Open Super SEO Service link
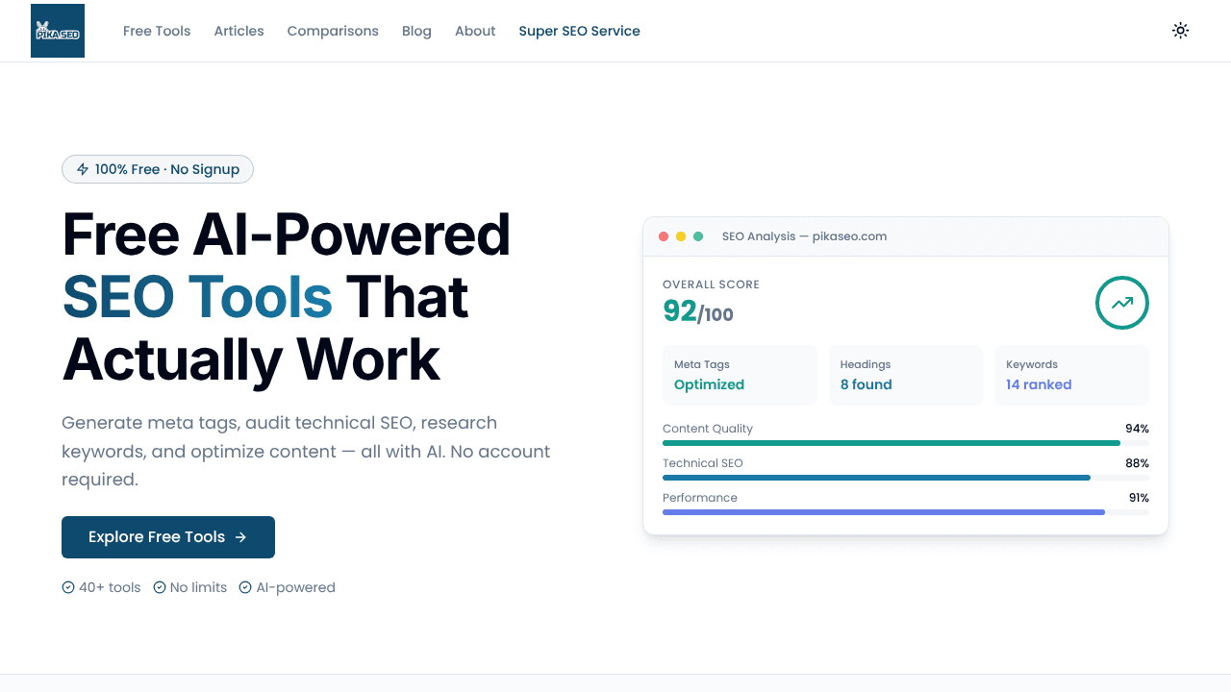1231x692 pixels. 579,31
